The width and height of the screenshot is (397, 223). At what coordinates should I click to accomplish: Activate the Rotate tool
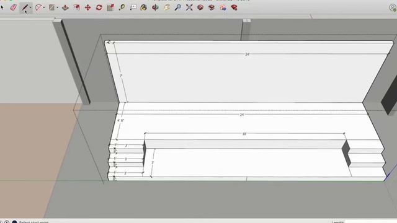coord(99,7)
